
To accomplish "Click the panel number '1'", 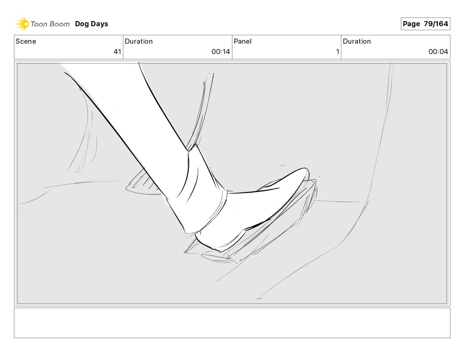I will (x=337, y=52).
